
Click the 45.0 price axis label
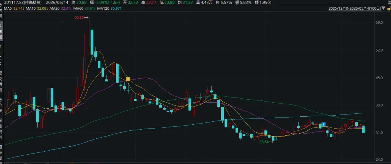379,78
